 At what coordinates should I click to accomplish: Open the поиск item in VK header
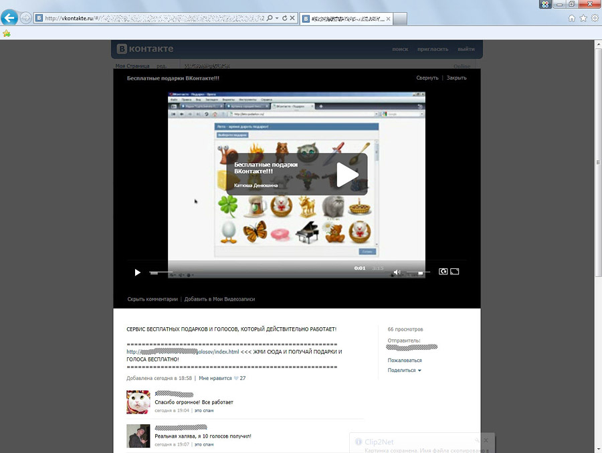[x=400, y=50]
